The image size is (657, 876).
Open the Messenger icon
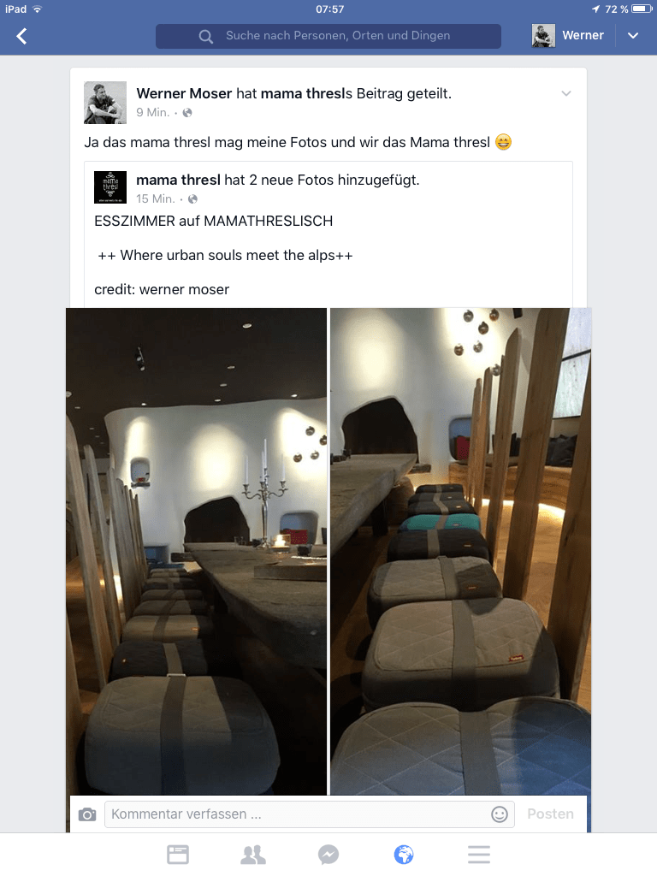point(328,855)
